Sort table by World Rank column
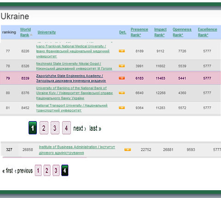 [x=25, y=32]
